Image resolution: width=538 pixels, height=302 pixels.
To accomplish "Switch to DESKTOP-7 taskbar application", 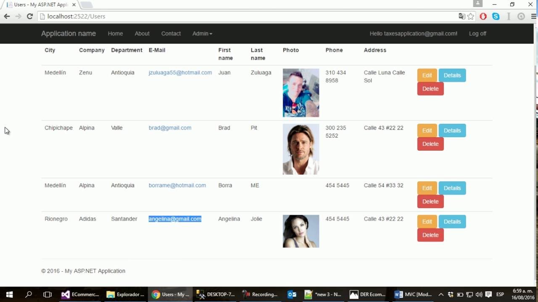I will tap(216, 294).
